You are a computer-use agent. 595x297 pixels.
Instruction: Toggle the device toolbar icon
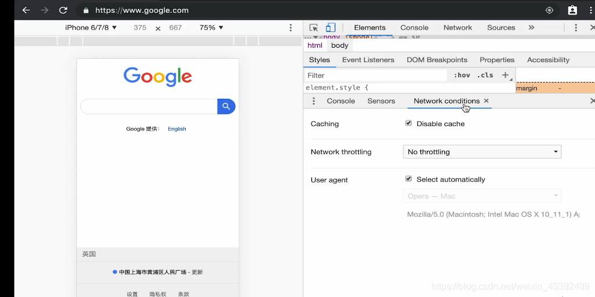click(331, 28)
